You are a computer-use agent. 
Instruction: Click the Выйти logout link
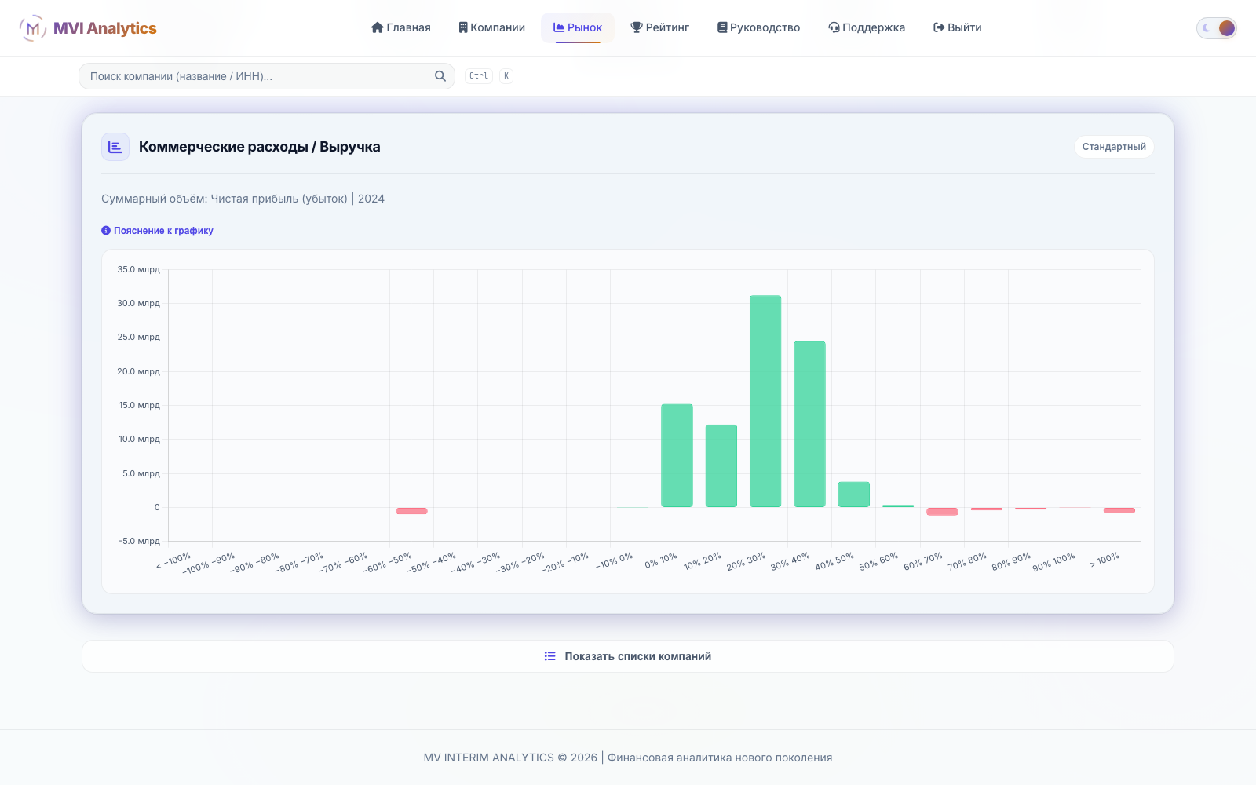point(958,27)
